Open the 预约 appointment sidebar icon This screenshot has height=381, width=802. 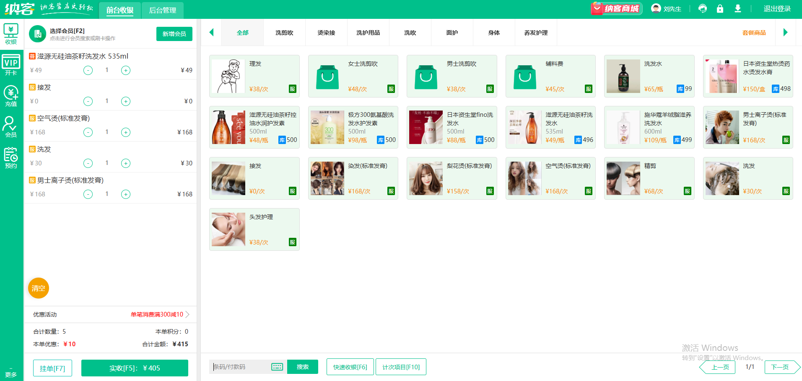(x=11, y=158)
